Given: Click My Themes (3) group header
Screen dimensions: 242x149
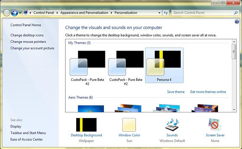Looking at the screenshot, I should click(79, 43).
